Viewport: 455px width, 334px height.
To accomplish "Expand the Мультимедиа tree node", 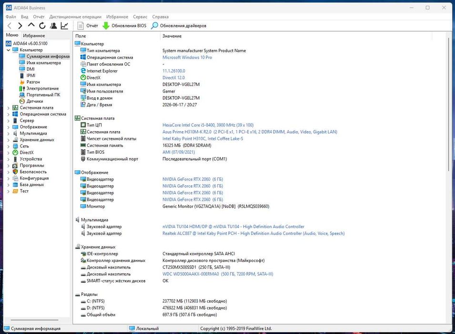I will (8, 134).
